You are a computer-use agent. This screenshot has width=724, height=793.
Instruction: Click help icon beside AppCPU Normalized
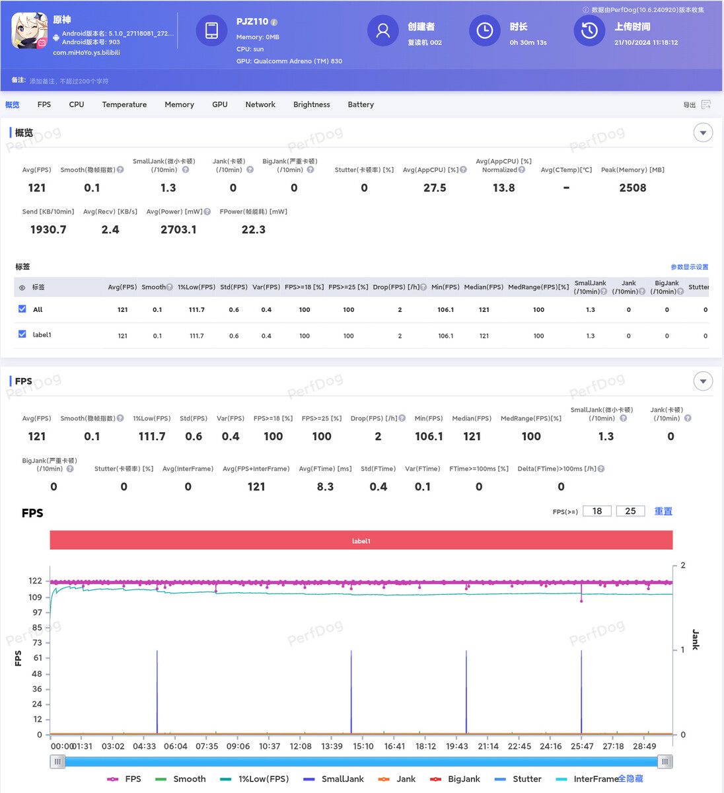(522, 170)
